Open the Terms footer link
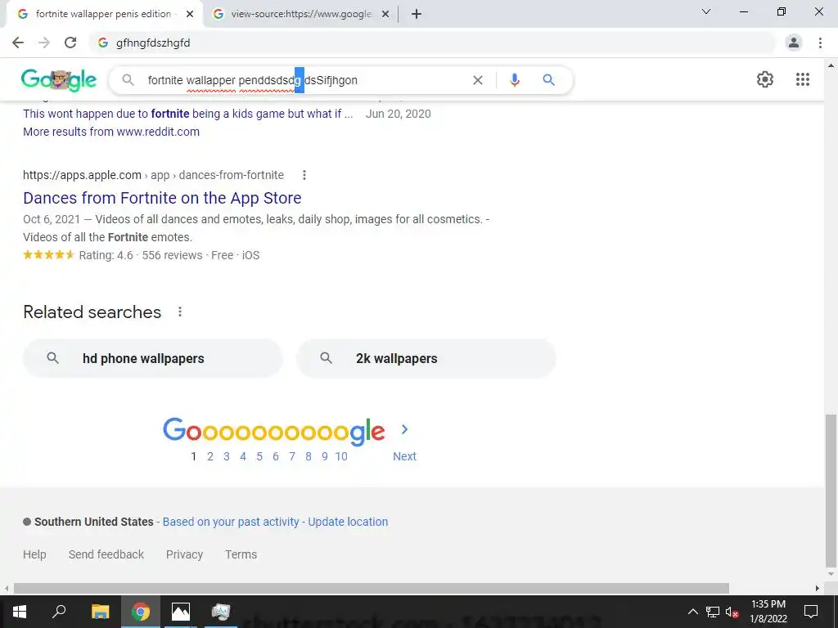Viewport: 838px width, 628px height. tap(241, 554)
